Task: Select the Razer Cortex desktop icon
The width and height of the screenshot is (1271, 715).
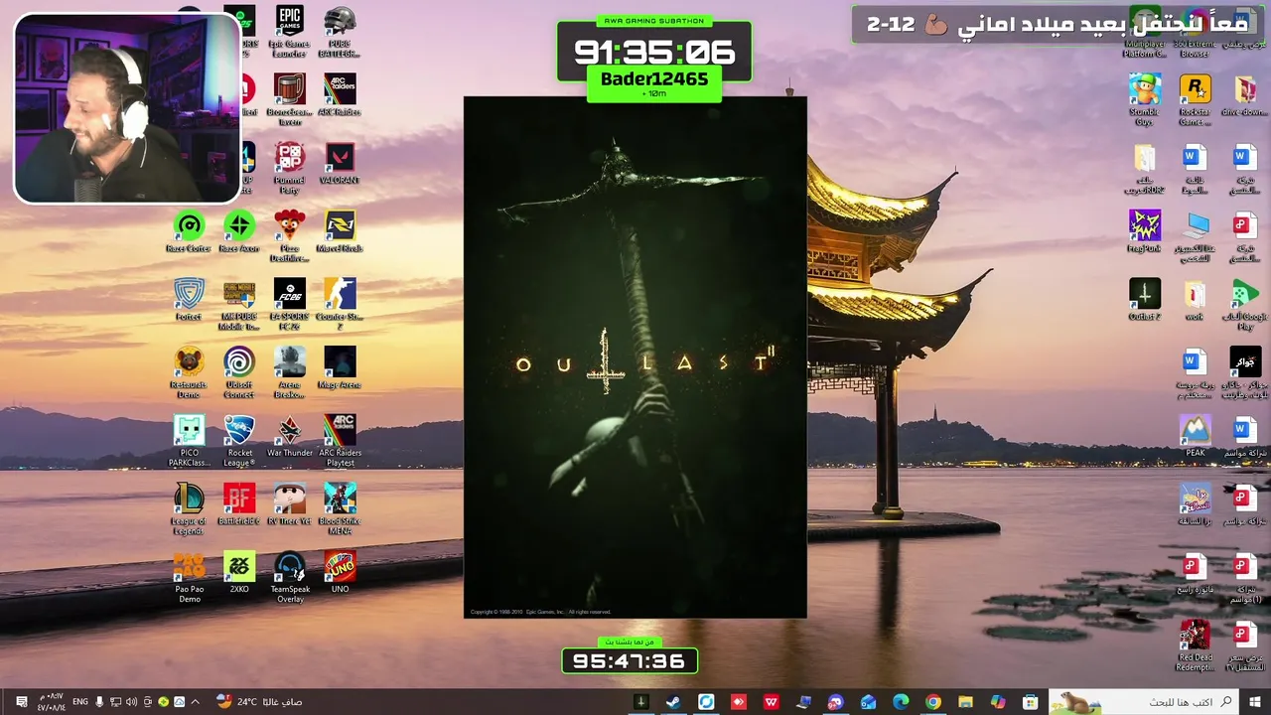Action: pyautogui.click(x=189, y=232)
